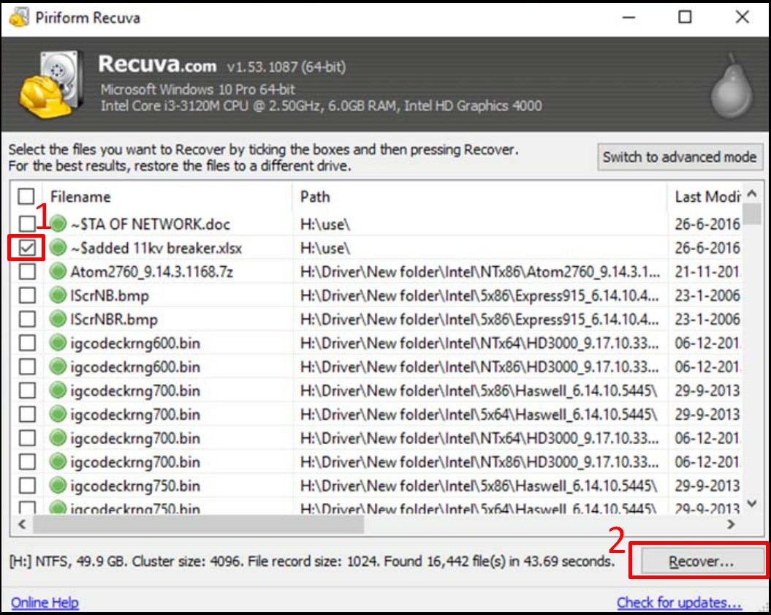
Task: Click the horizontal scrollbar left arrow
Action: pyautogui.click(x=22, y=524)
